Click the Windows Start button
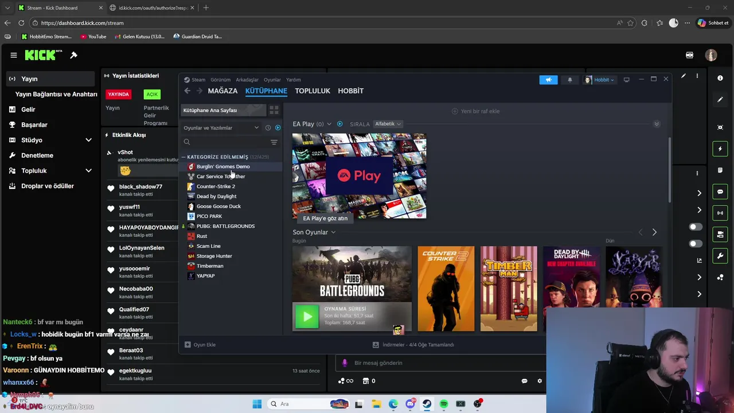The height and width of the screenshot is (413, 734). point(257,404)
